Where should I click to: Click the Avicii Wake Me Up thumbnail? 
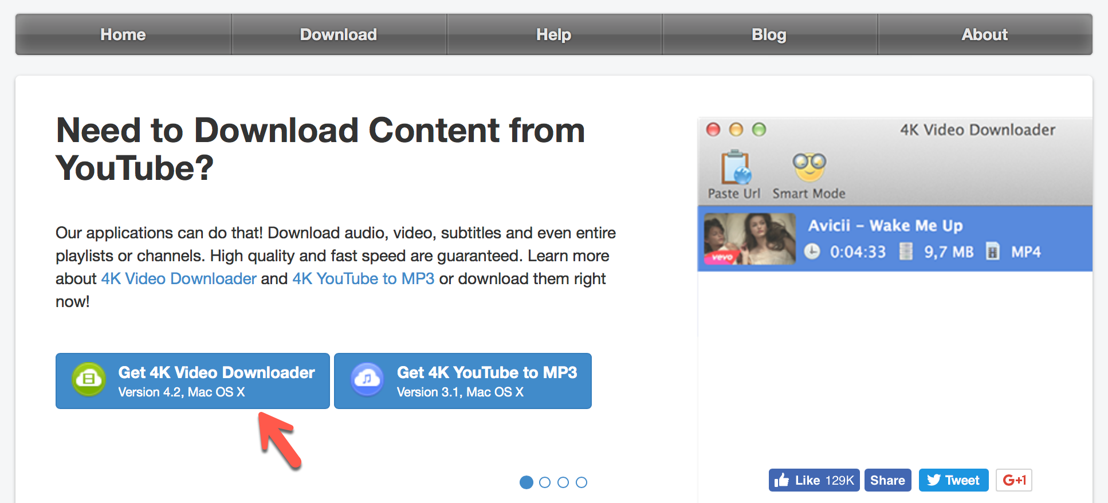(x=749, y=238)
